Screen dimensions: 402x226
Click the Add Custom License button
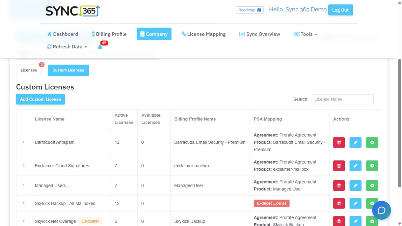(x=40, y=99)
